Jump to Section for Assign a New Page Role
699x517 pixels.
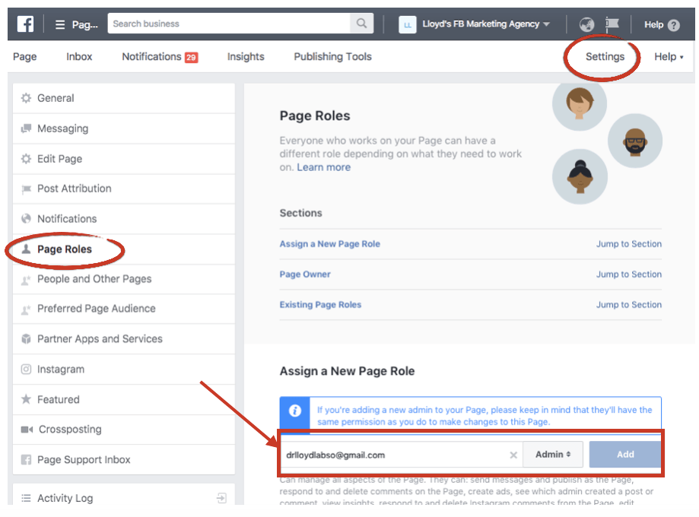629,244
